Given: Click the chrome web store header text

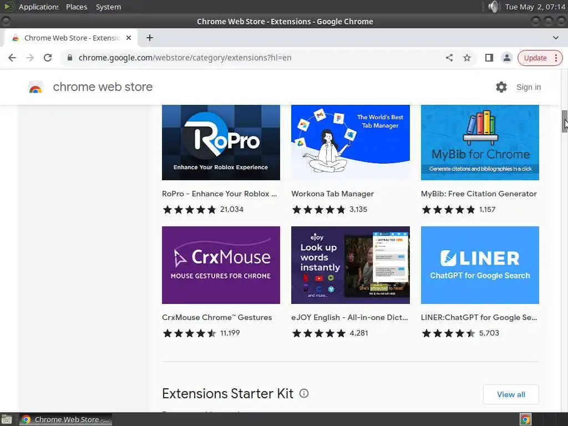Looking at the screenshot, I should (103, 87).
